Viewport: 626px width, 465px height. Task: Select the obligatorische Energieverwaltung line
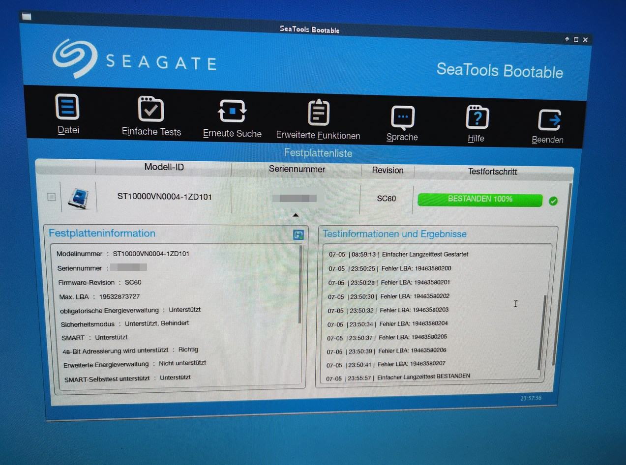pyautogui.click(x=130, y=310)
